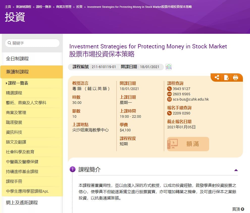Click the small icon beside the course start date
This screenshot has width=250, height=213.
168,67
